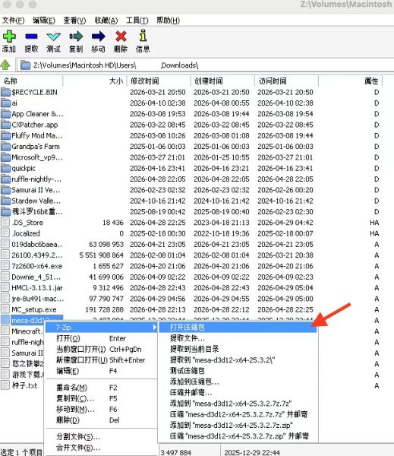Click the green up-folder arrow icon
This screenshot has width=394, height=456.
tap(5, 65)
